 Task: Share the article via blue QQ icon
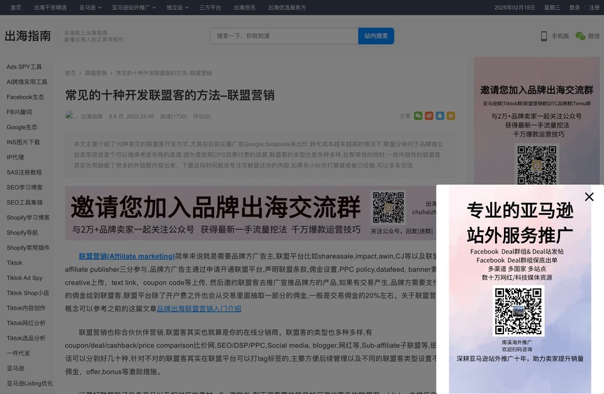440,116
